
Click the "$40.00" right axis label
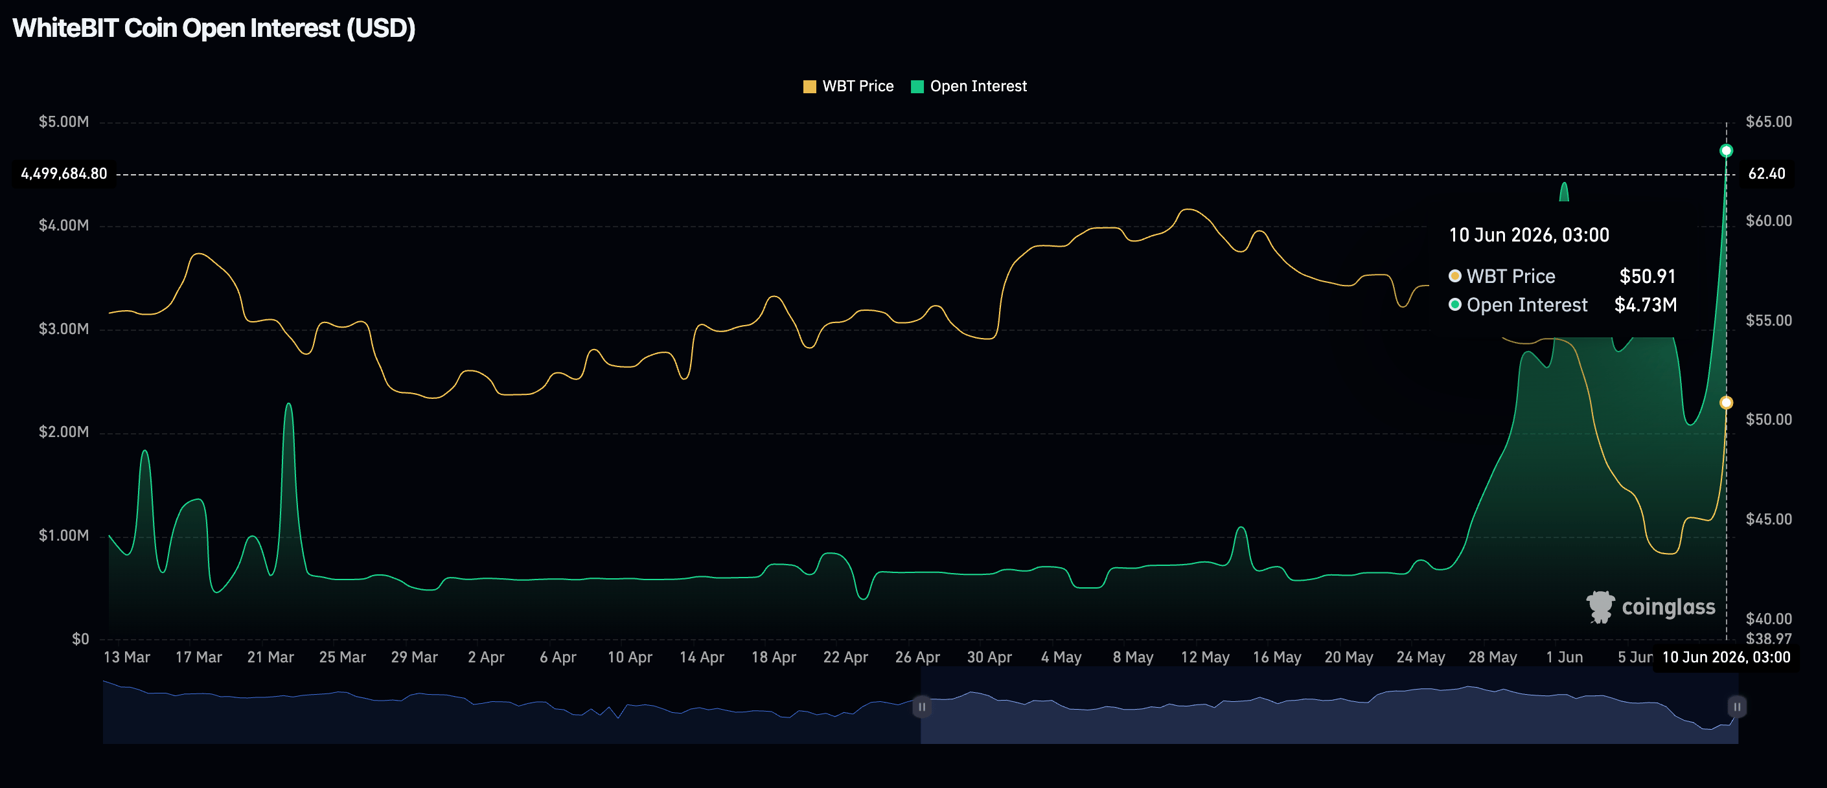click(1769, 618)
